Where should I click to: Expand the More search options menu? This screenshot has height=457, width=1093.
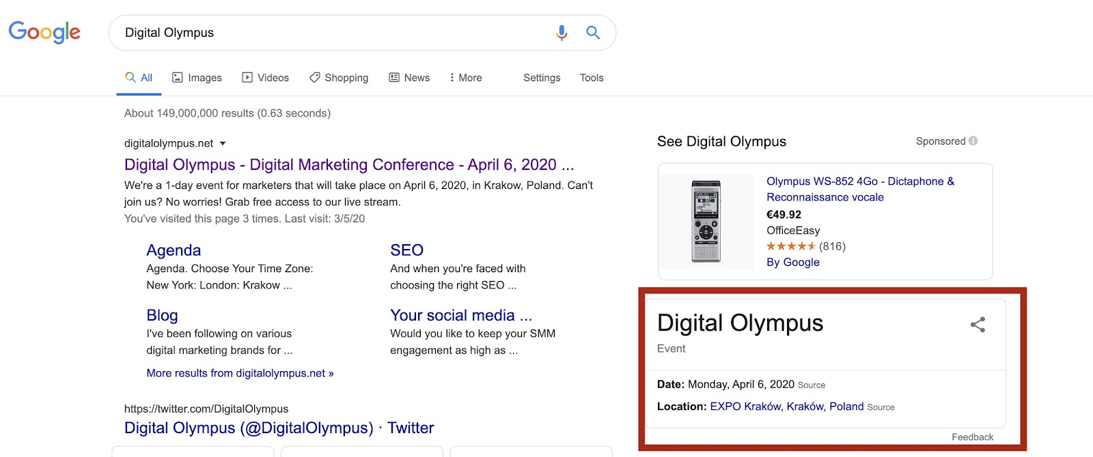[x=465, y=78]
